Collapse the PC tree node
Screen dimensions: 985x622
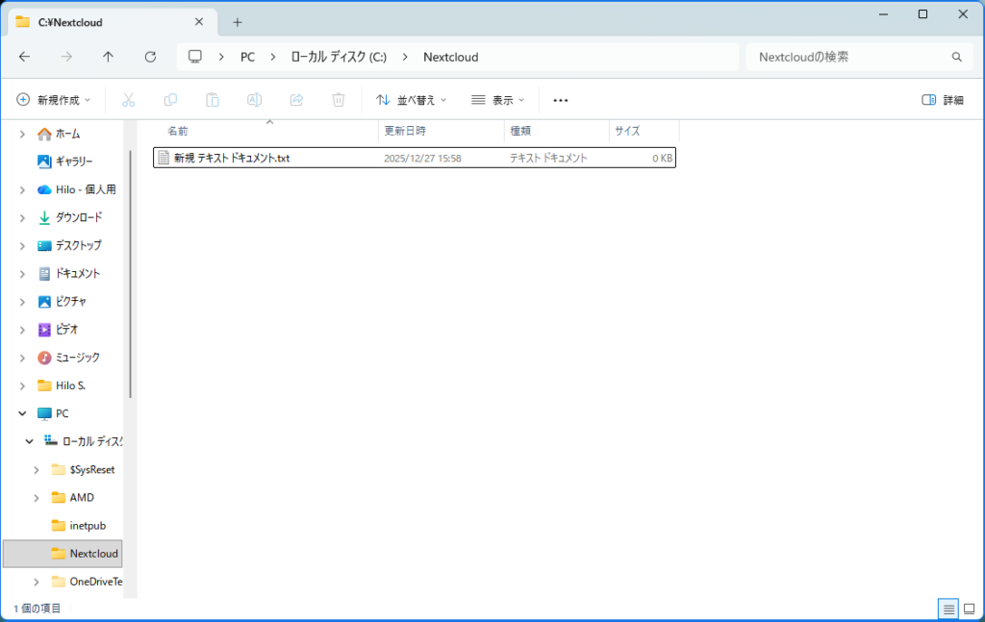tap(22, 413)
